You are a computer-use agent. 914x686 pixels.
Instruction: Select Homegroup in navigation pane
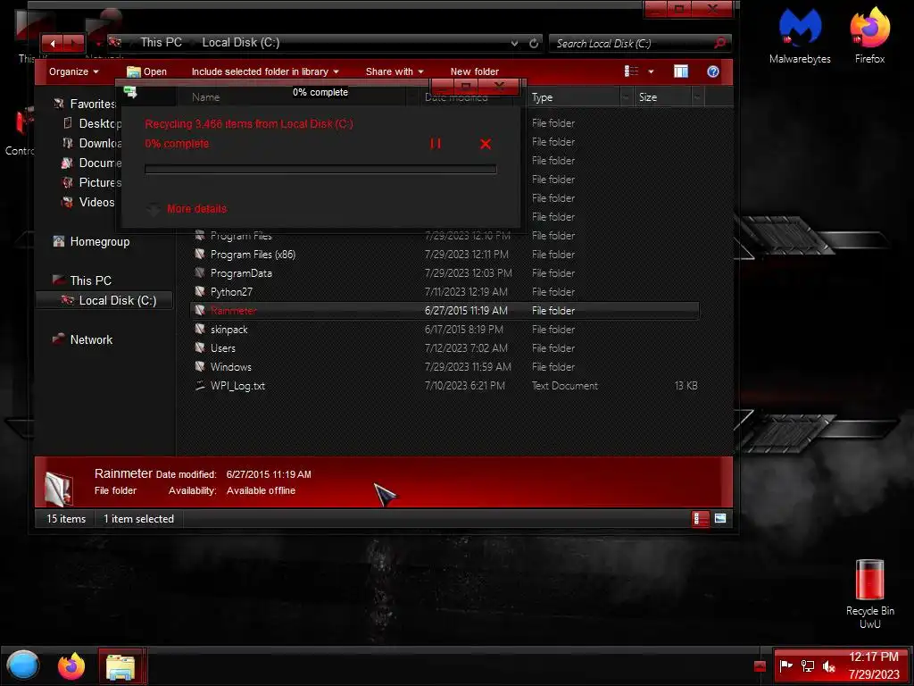click(x=91, y=241)
